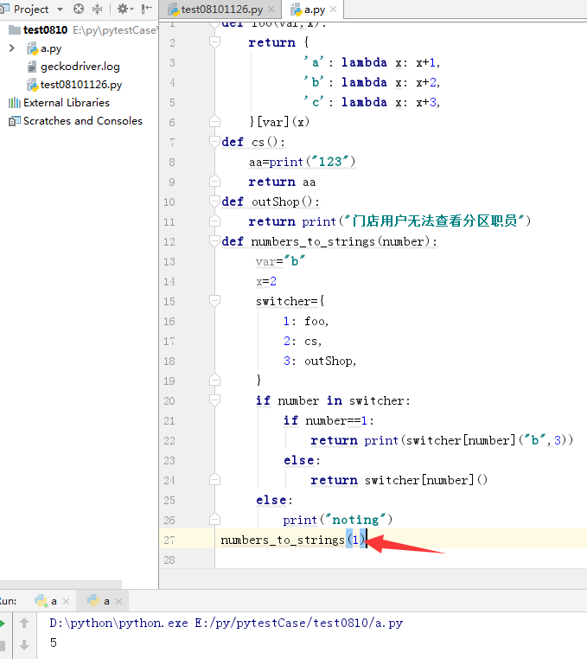Click the 'if number in switcher:' line
Screen dimensions: 587x659
pos(333,400)
